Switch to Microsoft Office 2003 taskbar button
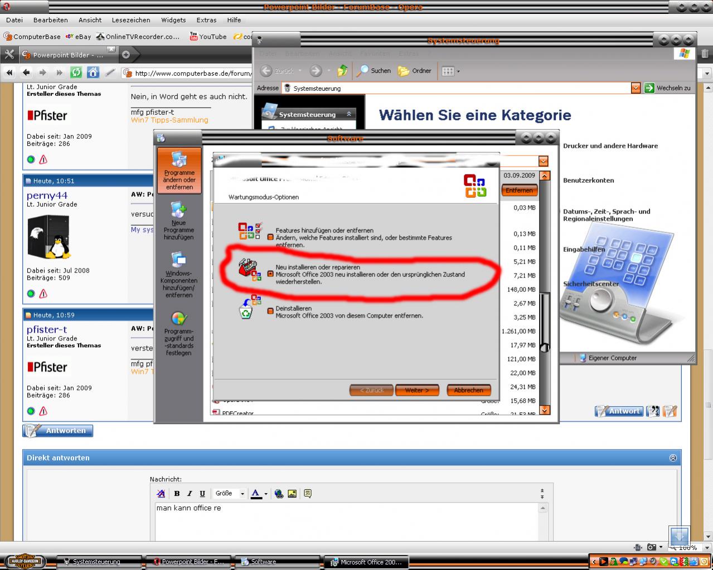This screenshot has width=713, height=570. tap(366, 562)
